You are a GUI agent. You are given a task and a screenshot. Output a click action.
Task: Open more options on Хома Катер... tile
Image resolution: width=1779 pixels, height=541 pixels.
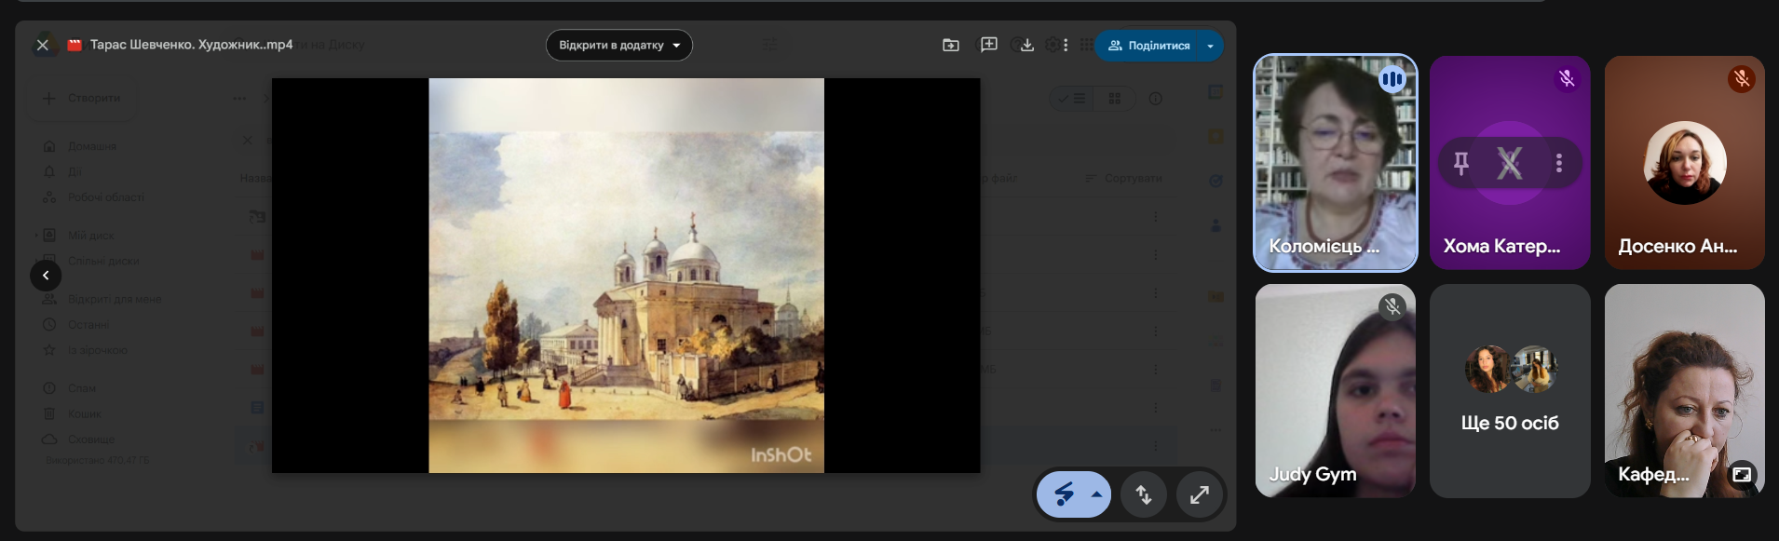click(1558, 164)
